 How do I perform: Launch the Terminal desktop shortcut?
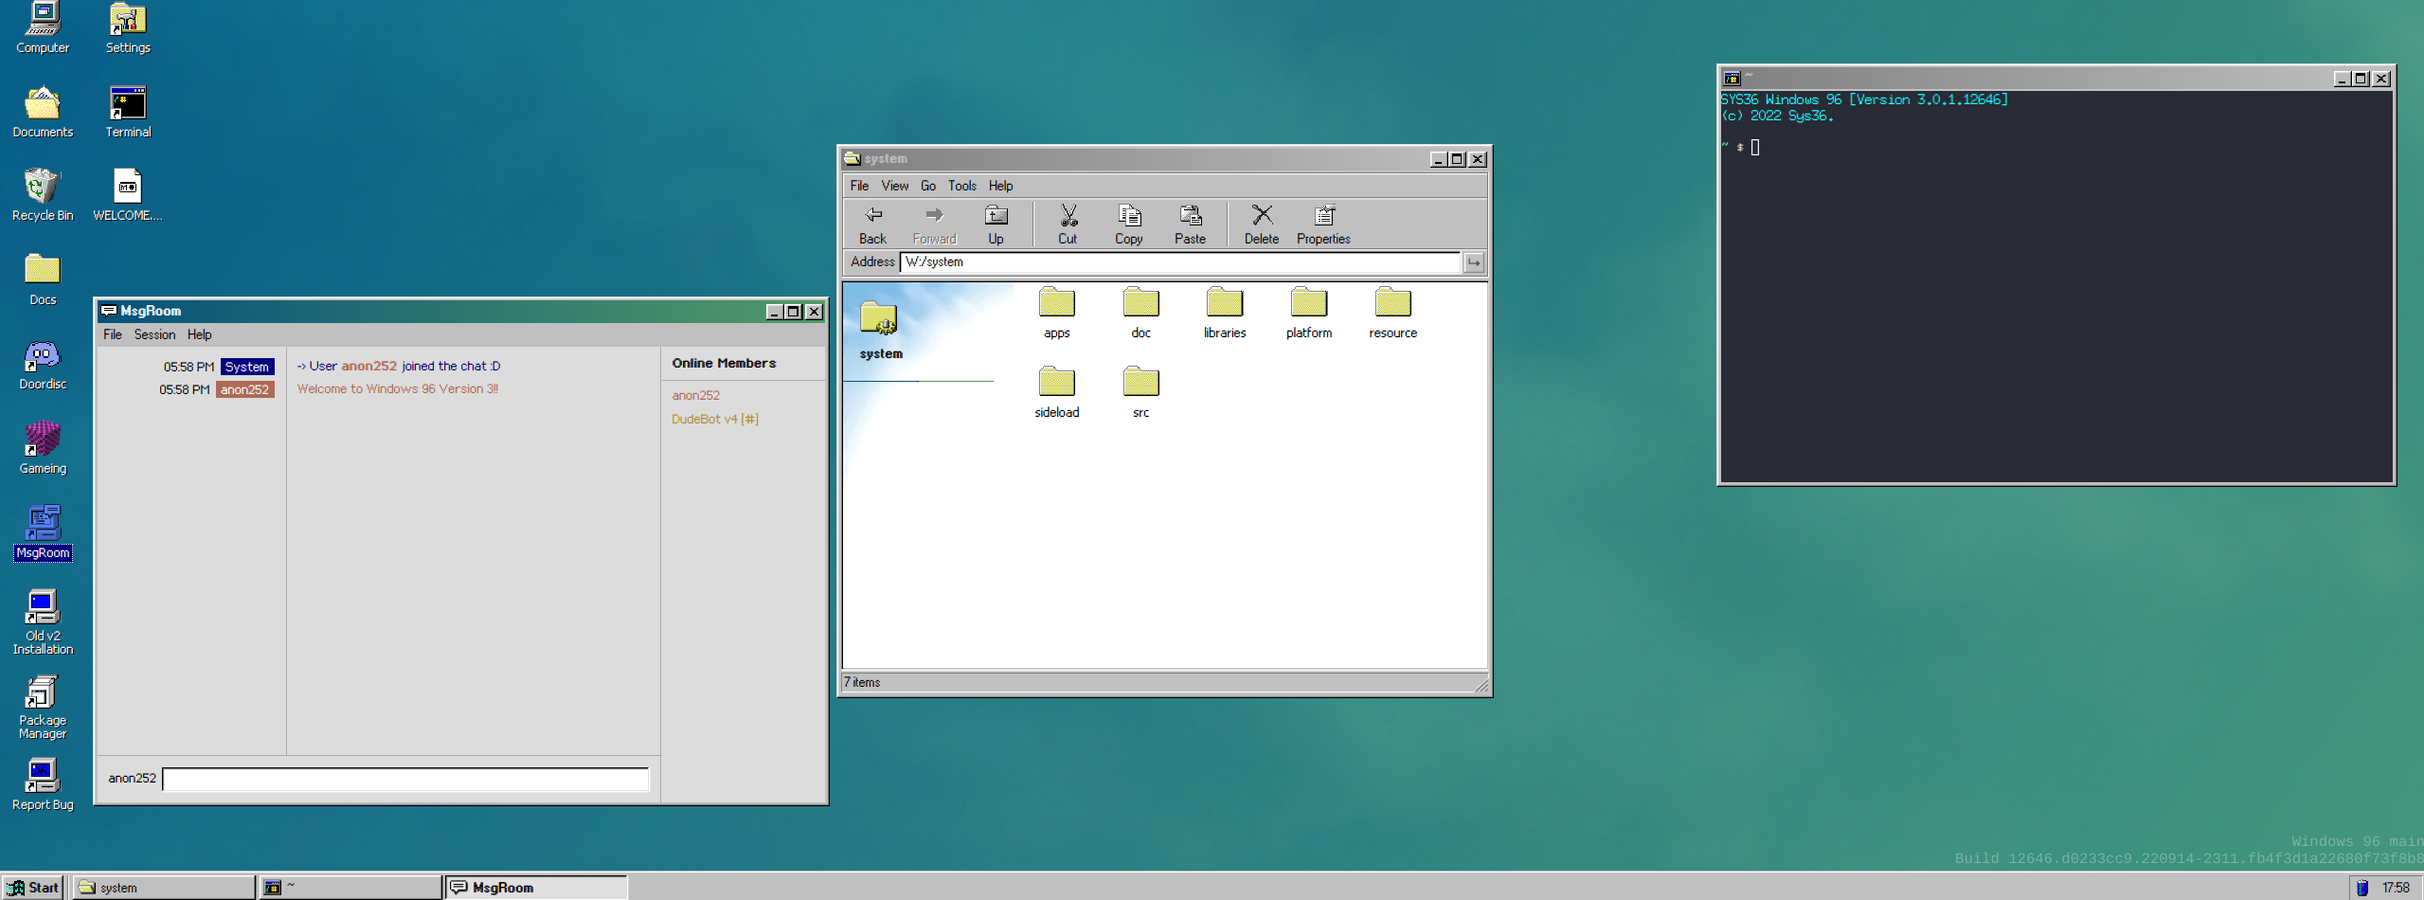pos(128,112)
